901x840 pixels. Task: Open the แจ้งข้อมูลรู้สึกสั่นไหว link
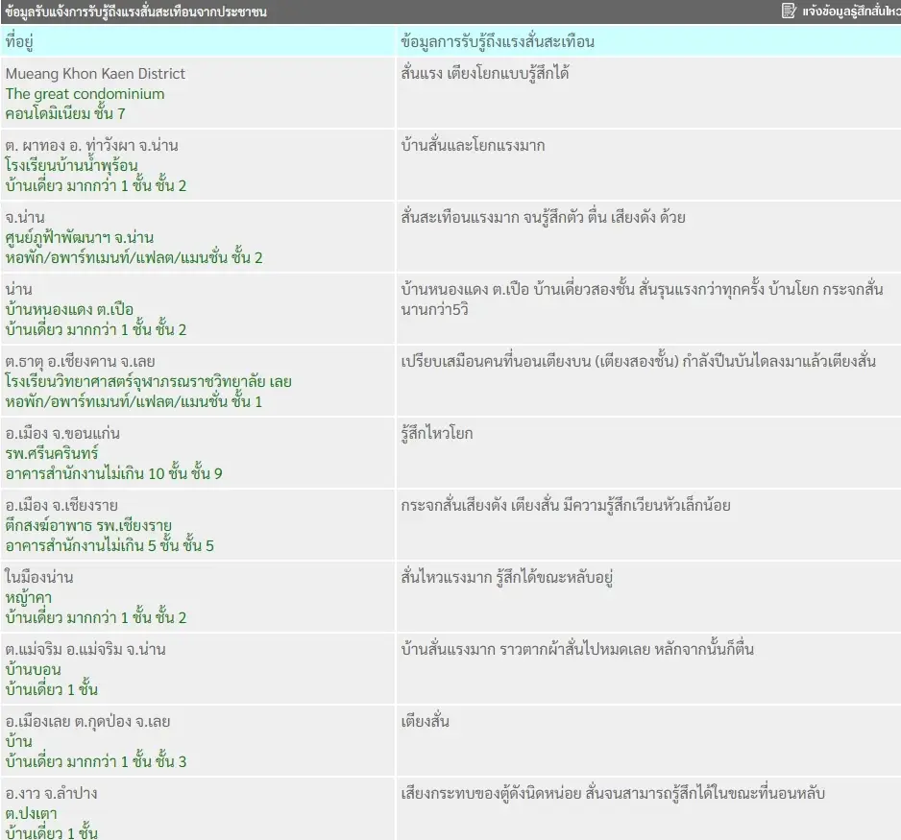click(852, 11)
